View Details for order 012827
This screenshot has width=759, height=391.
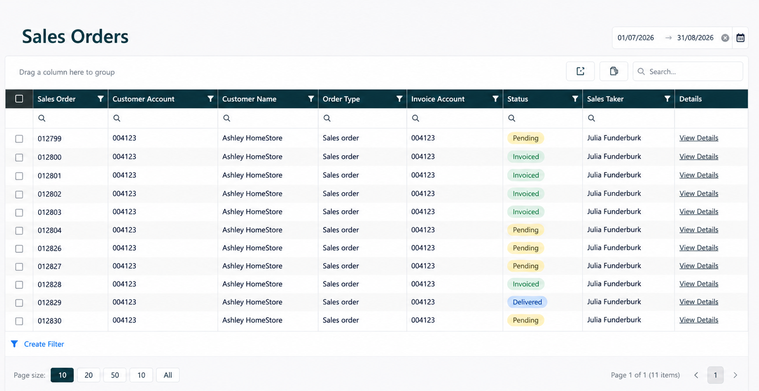699,265
